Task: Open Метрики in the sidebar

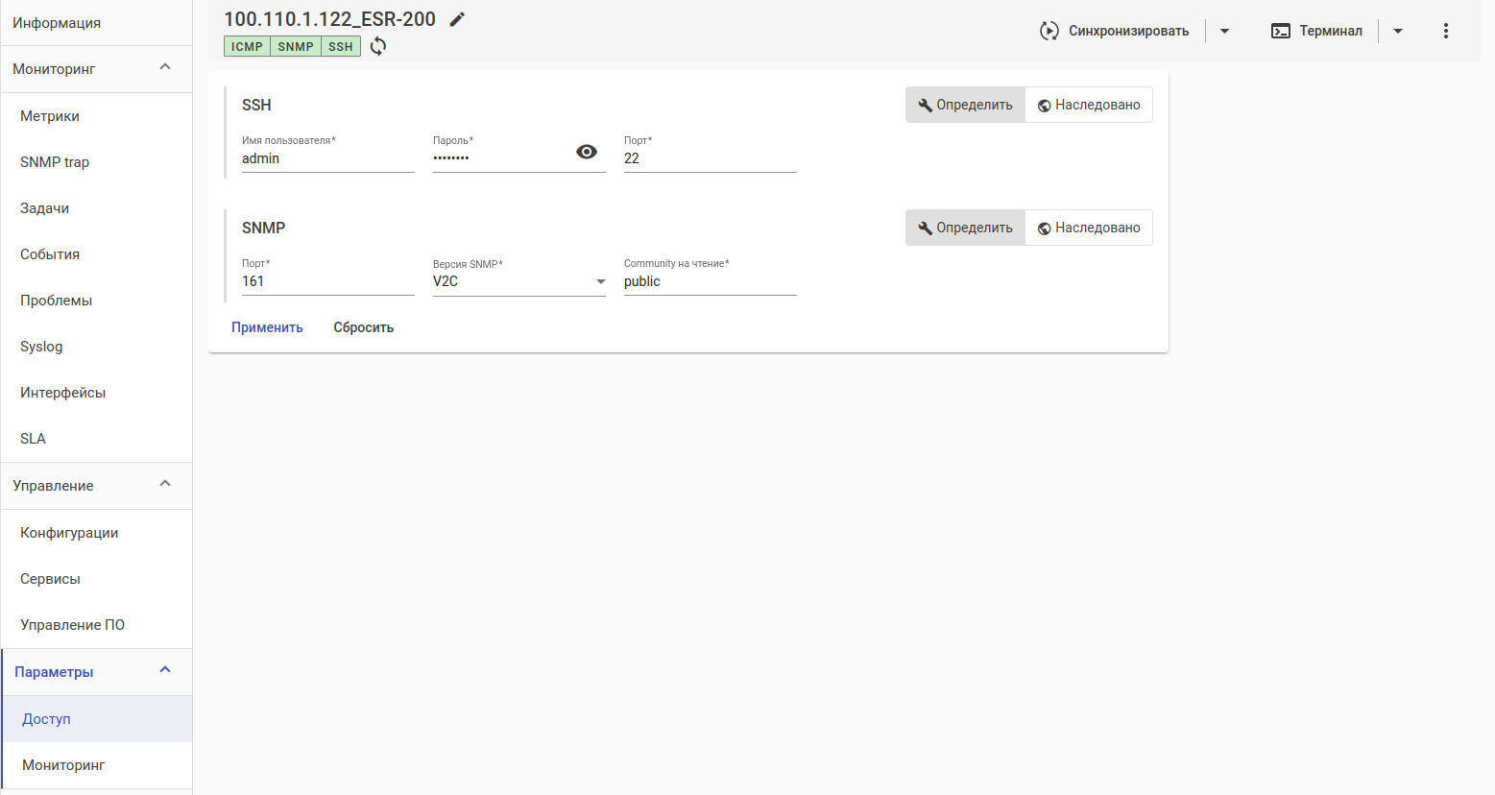Action: pyautogui.click(x=96, y=116)
